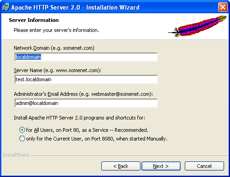The width and height of the screenshot is (230, 177).
Task: Click into the Server Name text box
Action: coord(86,79)
